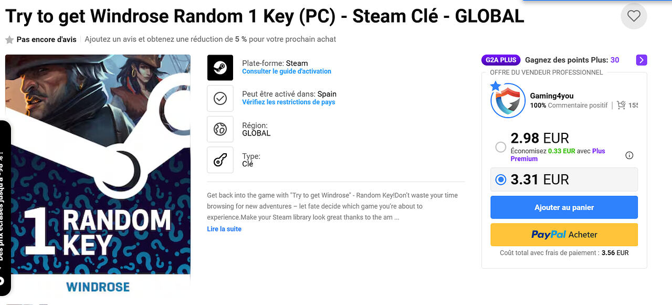Add product to wishlist with heart icon
Image resolution: width=672 pixels, height=305 pixels.
pyautogui.click(x=634, y=16)
